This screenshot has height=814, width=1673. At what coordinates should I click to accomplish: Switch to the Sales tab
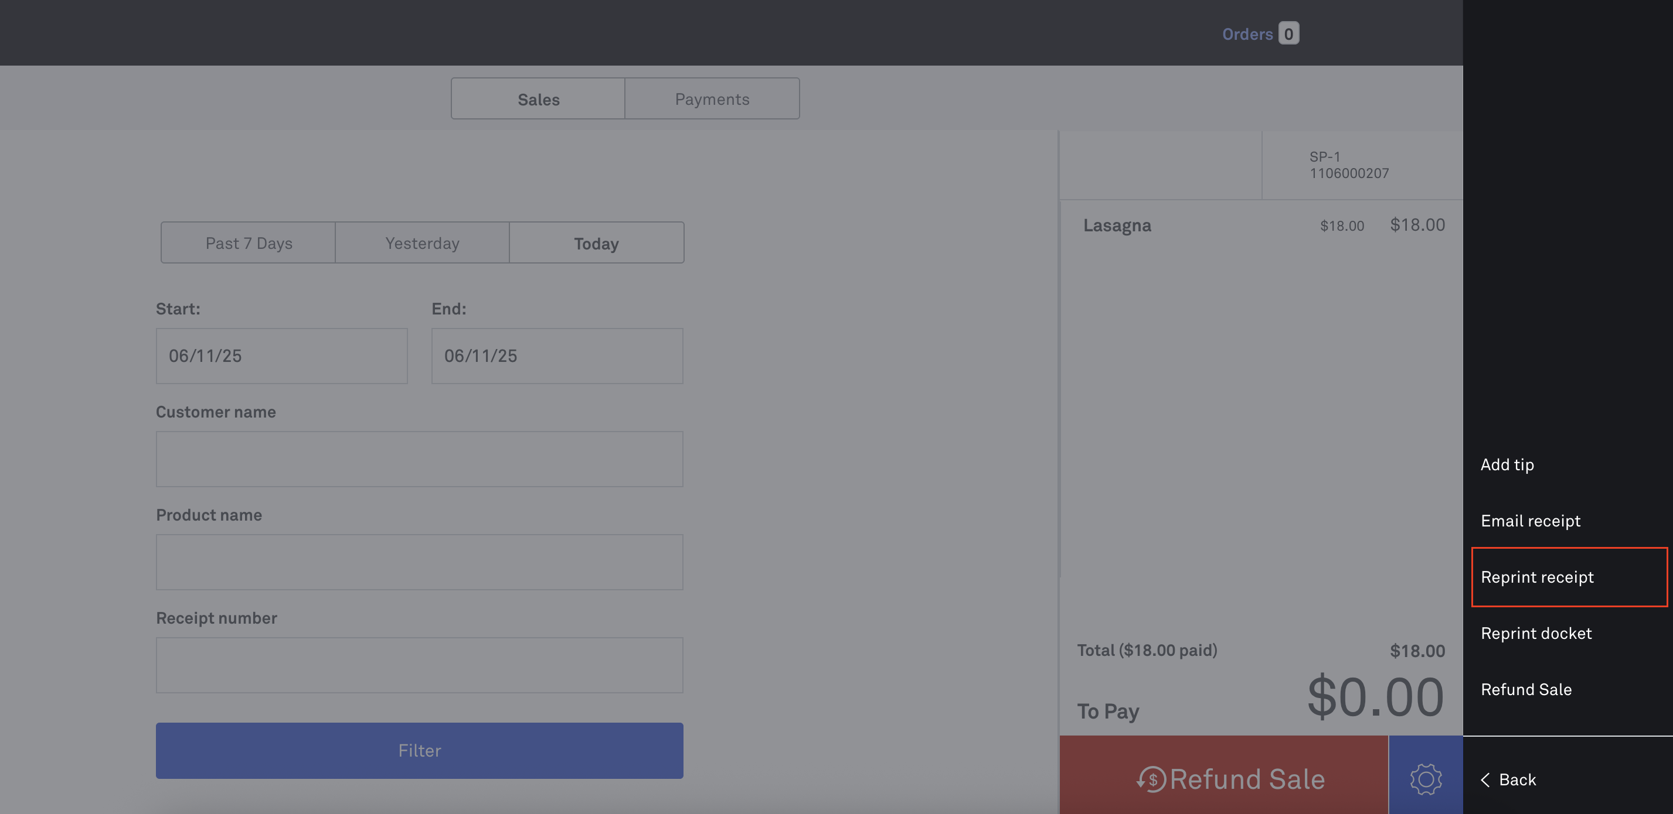pos(538,98)
